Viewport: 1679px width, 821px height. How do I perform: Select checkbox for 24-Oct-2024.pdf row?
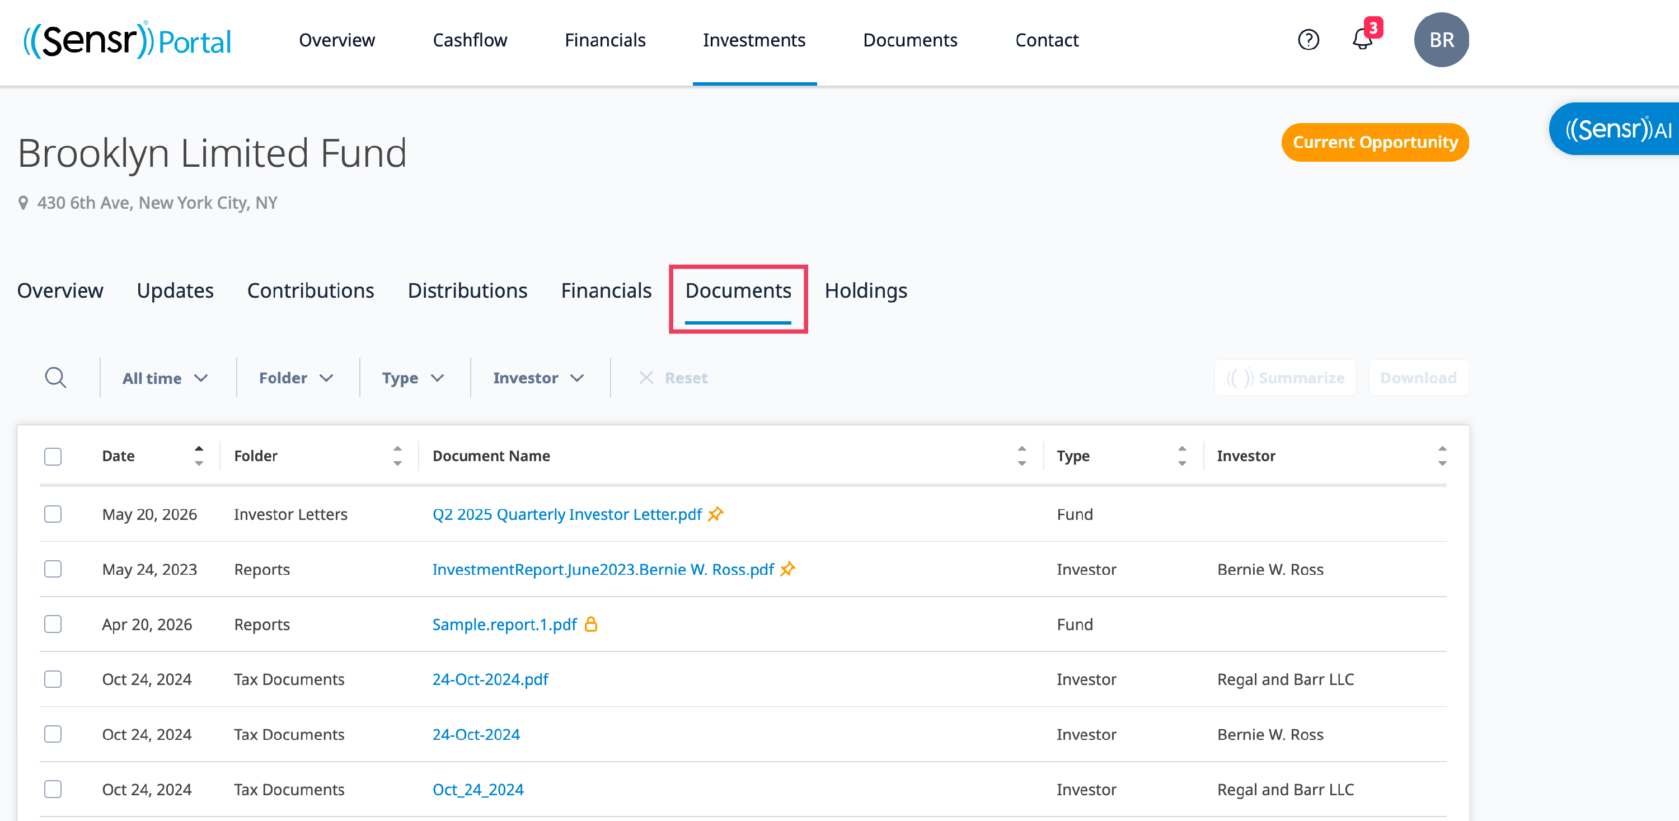53,679
